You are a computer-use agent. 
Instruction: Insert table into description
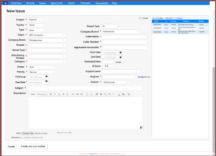click(105, 94)
